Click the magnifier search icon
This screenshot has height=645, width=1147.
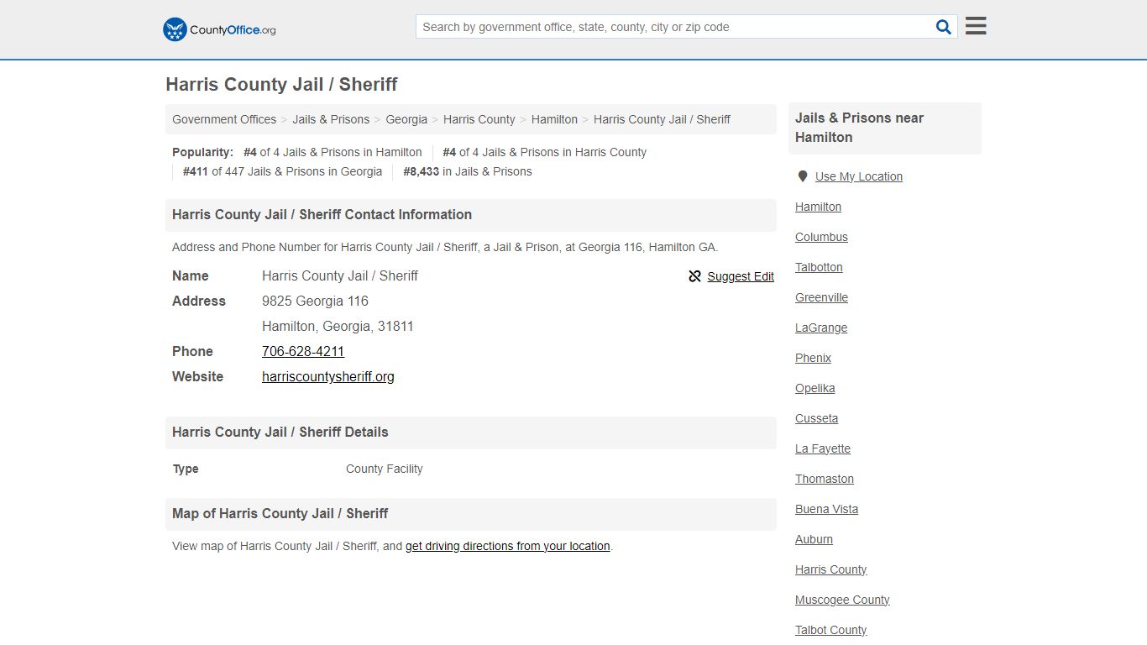[x=944, y=27]
